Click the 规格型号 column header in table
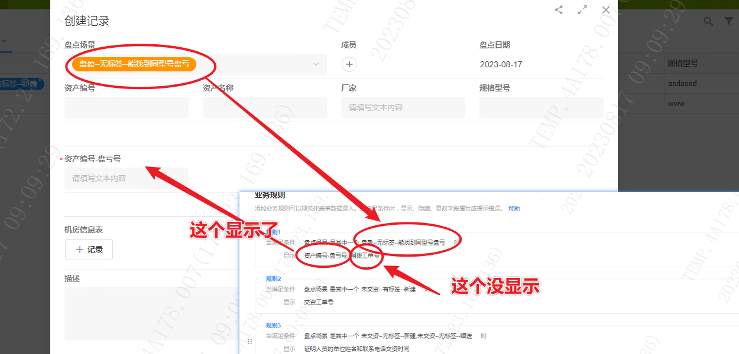 [x=683, y=63]
